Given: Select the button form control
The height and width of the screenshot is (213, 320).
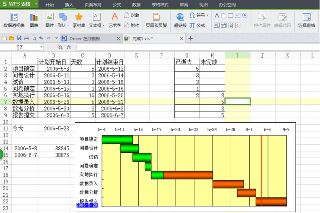Looking at the screenshot, I should tap(231, 16).
